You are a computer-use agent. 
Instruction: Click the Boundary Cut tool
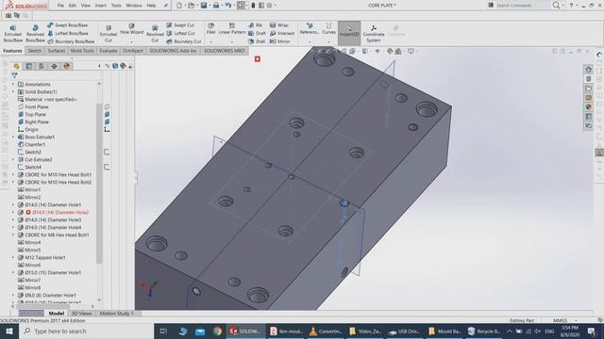tap(184, 41)
